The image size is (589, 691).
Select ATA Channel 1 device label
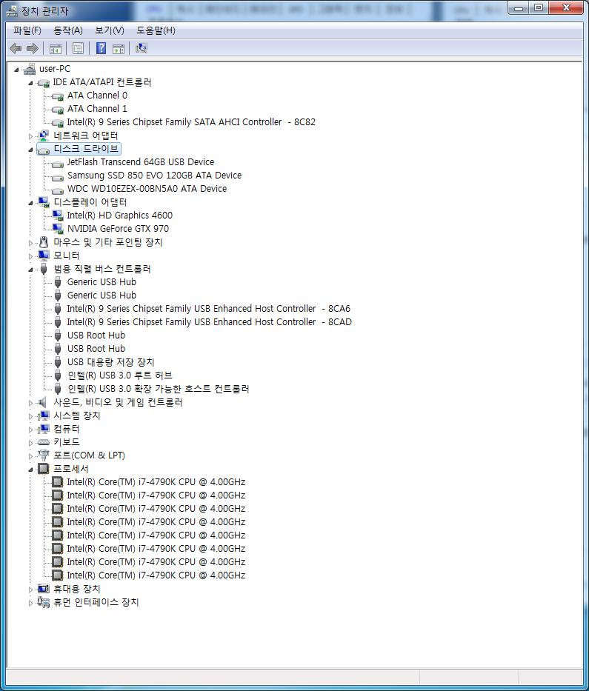point(97,109)
